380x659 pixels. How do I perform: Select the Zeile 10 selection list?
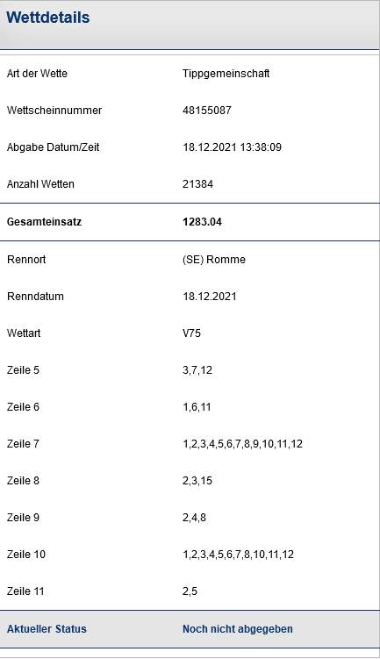tap(238, 555)
